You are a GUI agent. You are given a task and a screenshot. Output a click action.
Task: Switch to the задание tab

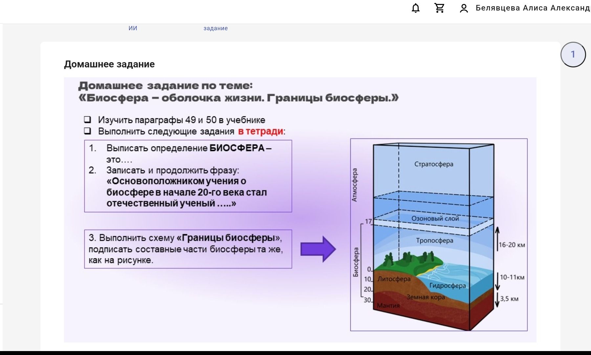[x=215, y=28]
